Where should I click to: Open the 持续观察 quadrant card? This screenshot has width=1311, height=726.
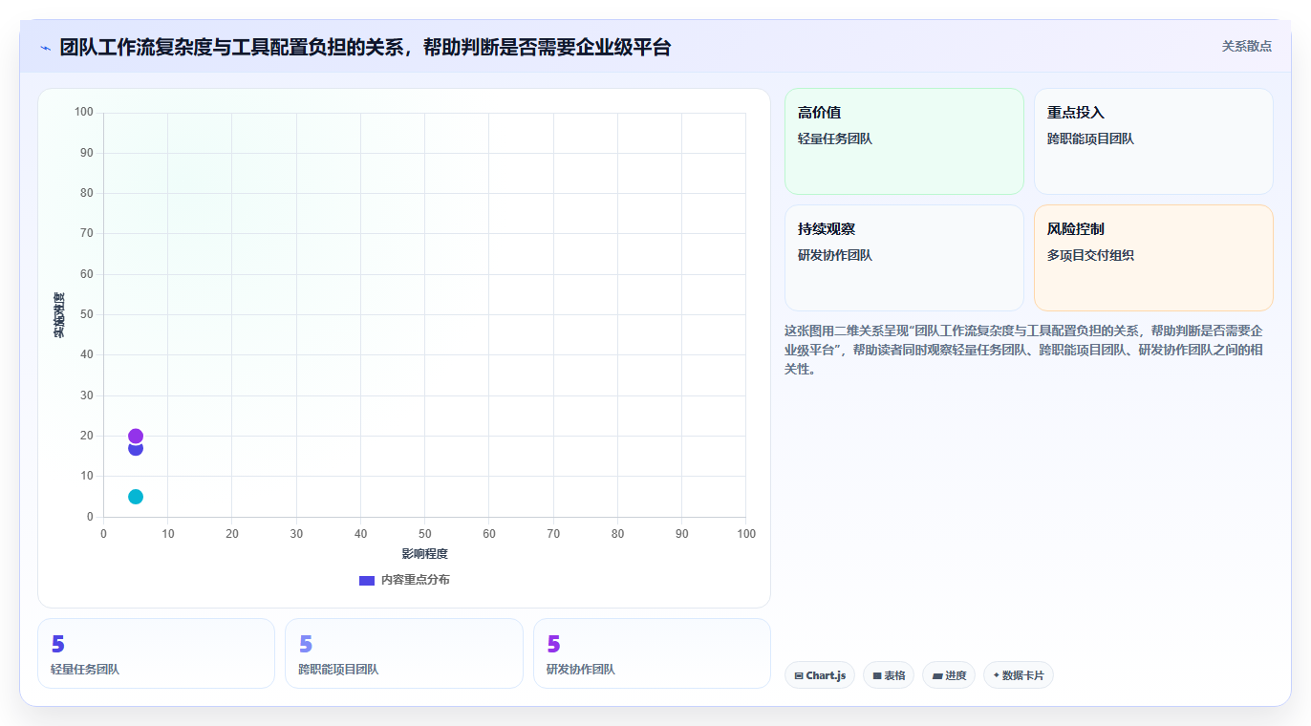click(x=904, y=258)
